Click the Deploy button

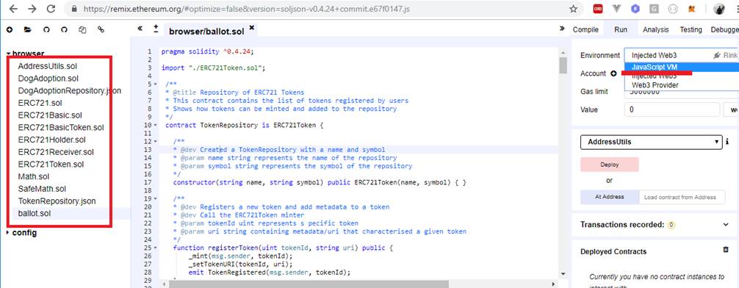[610, 165]
